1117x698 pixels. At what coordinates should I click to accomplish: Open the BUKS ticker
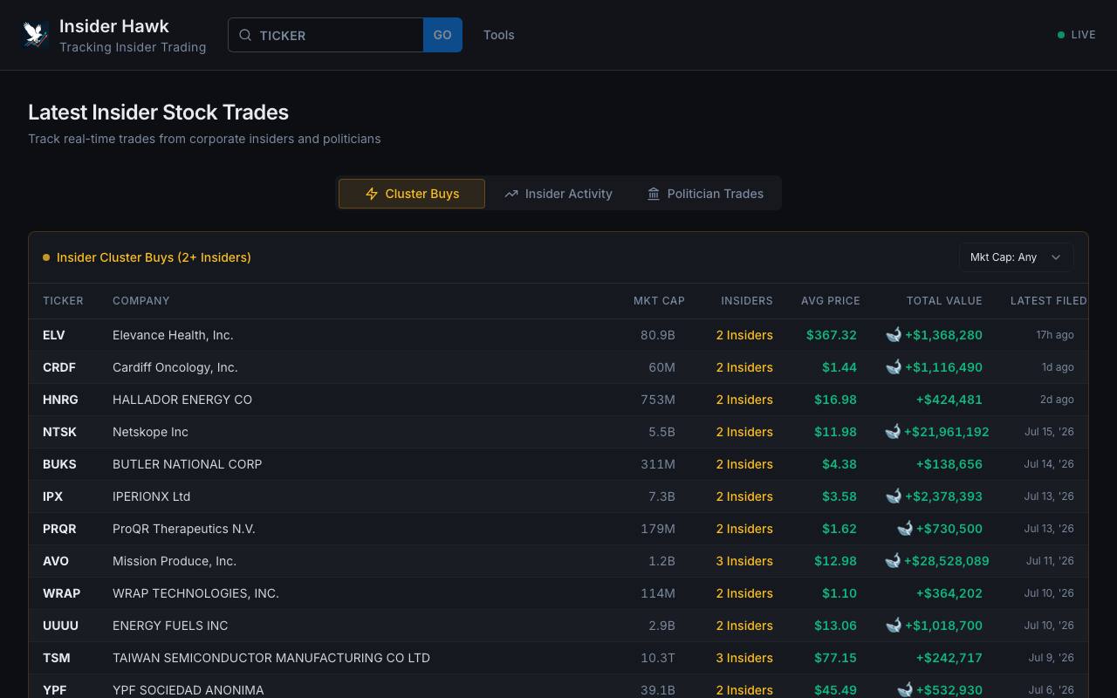(59, 464)
